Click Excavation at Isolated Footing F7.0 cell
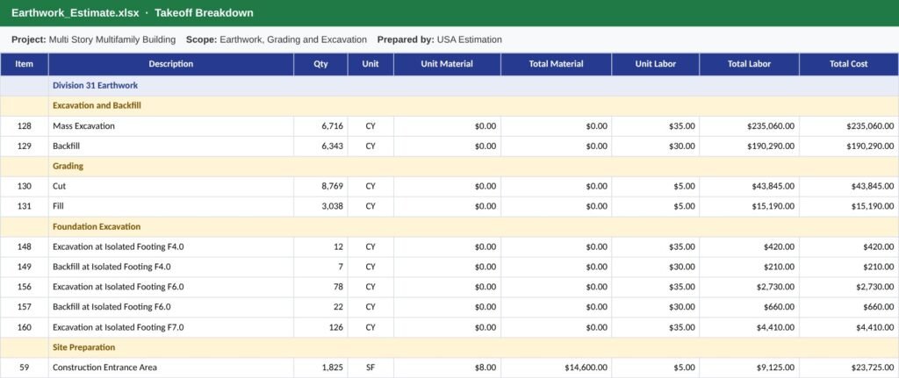This screenshot has width=899, height=378. pos(171,328)
